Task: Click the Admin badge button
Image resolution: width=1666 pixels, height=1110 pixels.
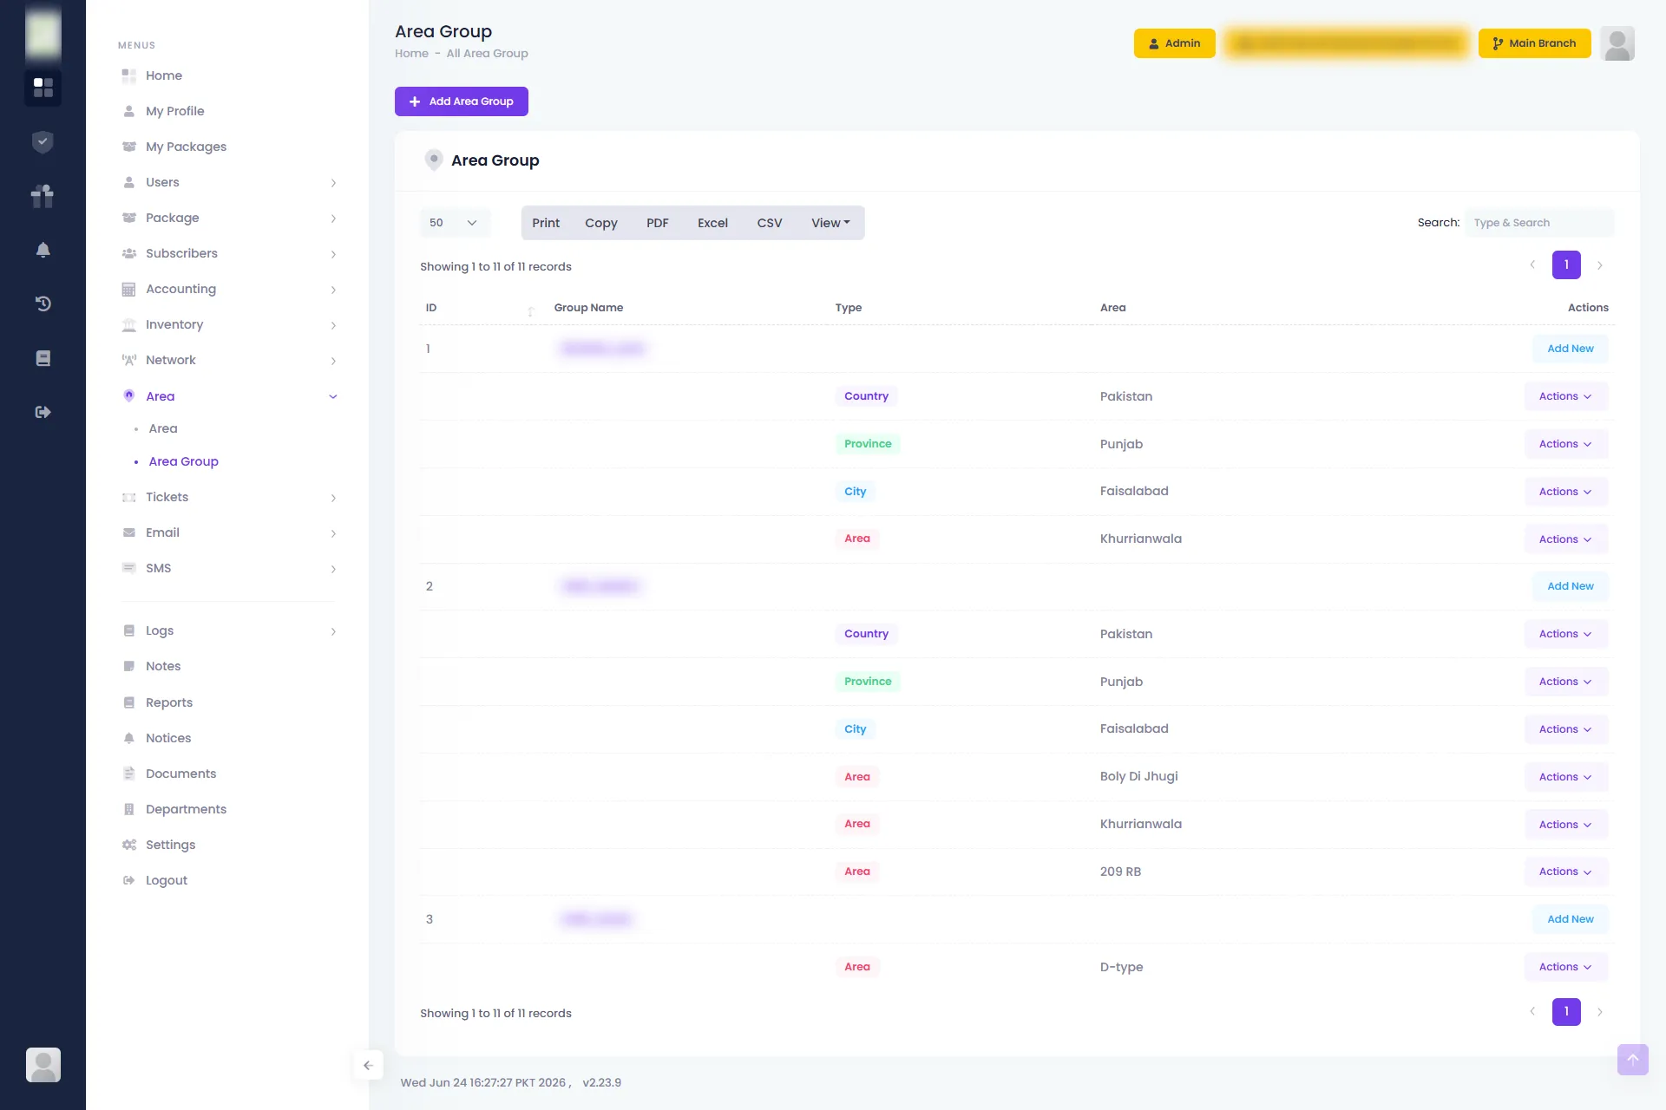Action: pos(1174,43)
